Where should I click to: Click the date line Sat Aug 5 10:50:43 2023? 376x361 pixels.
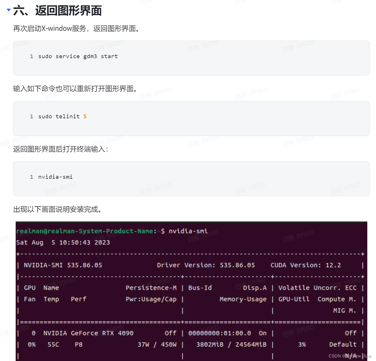coord(63,242)
